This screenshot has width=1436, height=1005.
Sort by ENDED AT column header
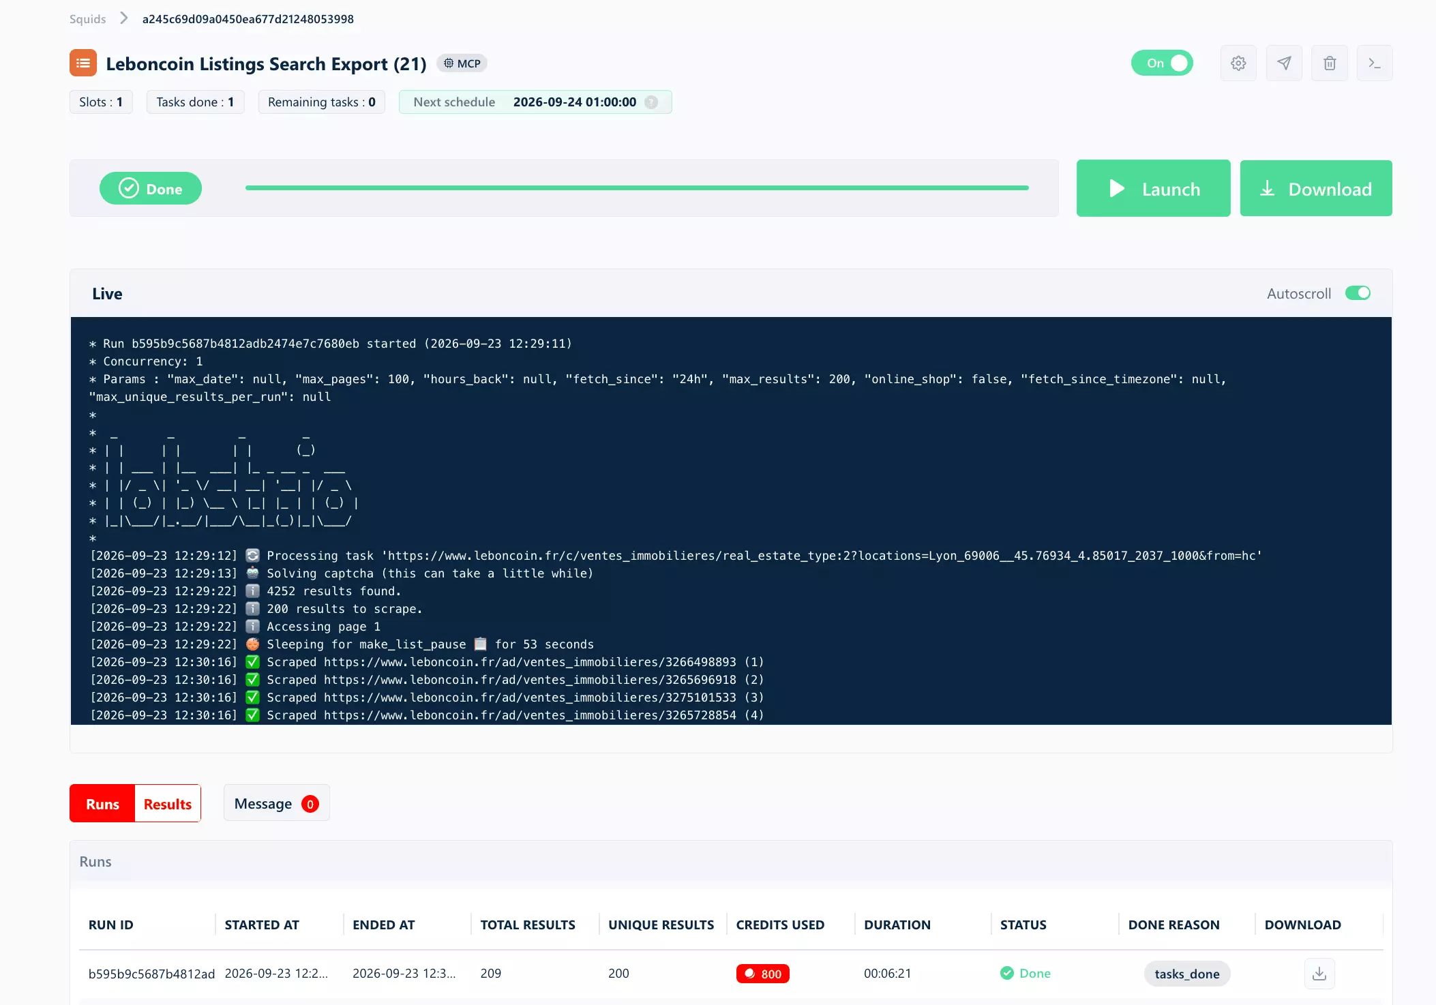click(x=383, y=925)
